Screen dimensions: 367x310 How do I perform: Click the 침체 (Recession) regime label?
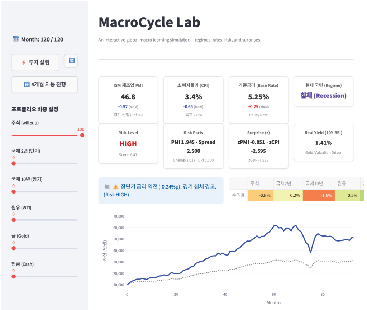(x=323, y=96)
